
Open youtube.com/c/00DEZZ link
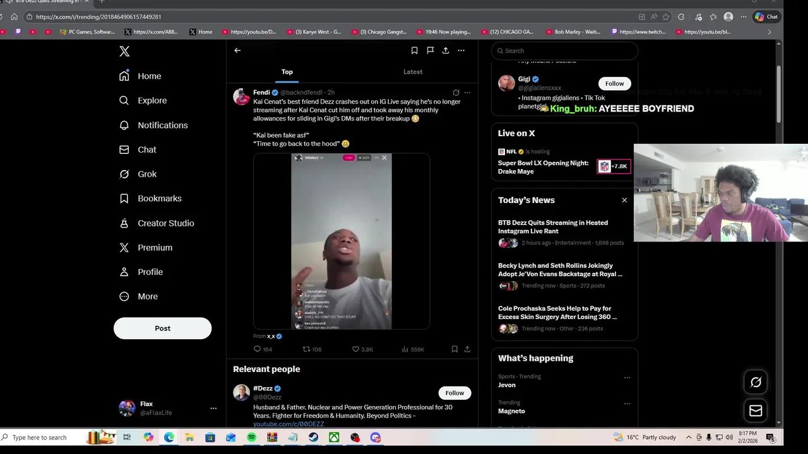click(288, 424)
